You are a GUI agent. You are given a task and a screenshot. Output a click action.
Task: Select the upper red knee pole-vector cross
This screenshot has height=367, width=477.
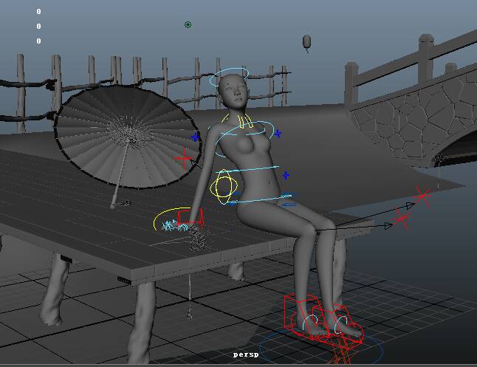[x=423, y=196]
